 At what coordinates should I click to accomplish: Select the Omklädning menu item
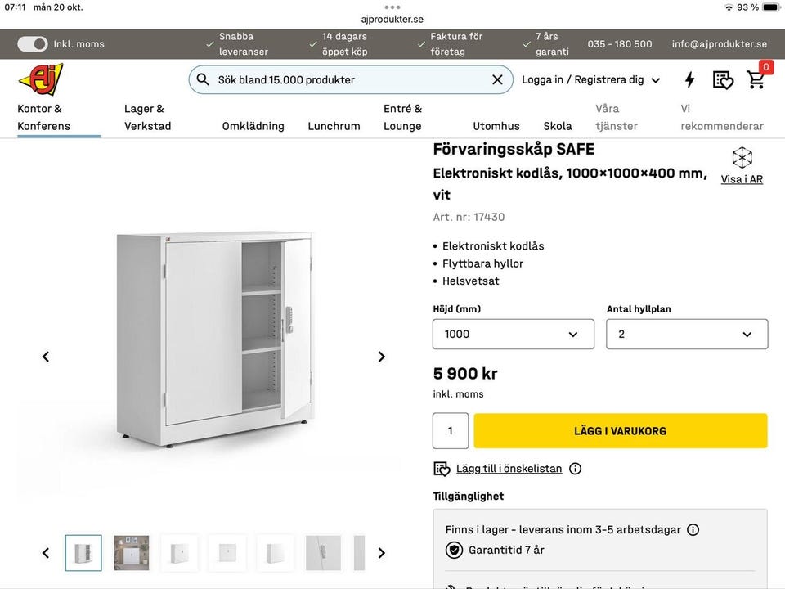pyautogui.click(x=253, y=126)
